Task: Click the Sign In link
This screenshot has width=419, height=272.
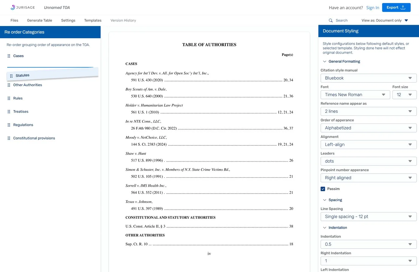Action: (373, 8)
